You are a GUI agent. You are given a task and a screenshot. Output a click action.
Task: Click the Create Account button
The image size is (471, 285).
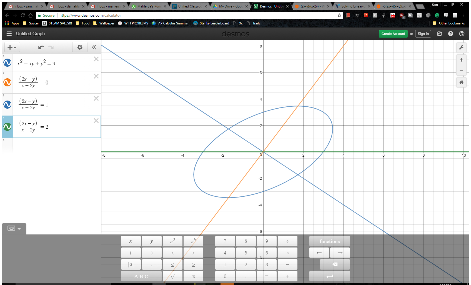coord(393,34)
